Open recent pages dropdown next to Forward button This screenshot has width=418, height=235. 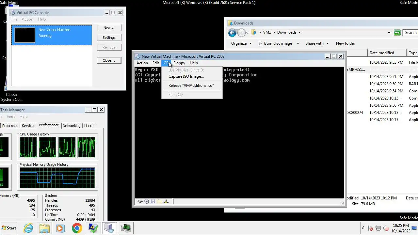[248, 32]
